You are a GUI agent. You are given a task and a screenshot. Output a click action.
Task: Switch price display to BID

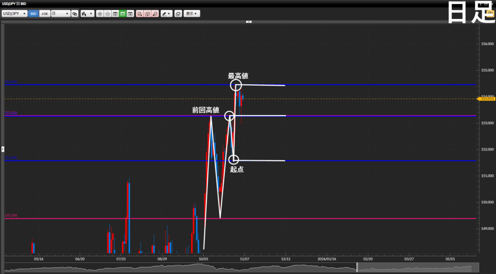33,14
